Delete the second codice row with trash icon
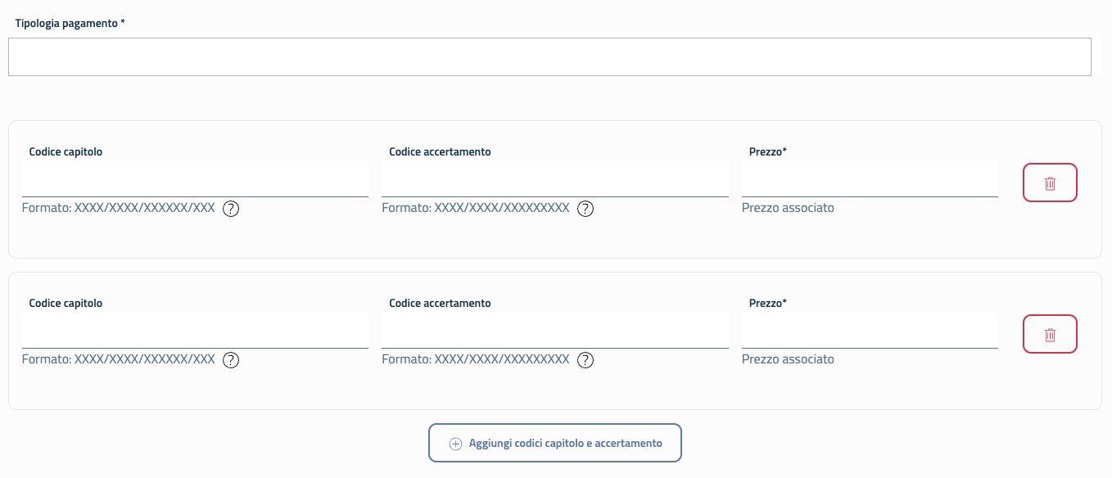Viewport: 1112px width, 478px height. (x=1050, y=335)
